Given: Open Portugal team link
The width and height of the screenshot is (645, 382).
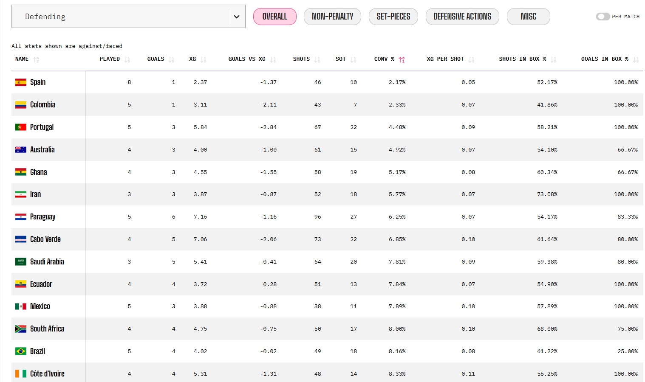Looking at the screenshot, I should (x=42, y=127).
